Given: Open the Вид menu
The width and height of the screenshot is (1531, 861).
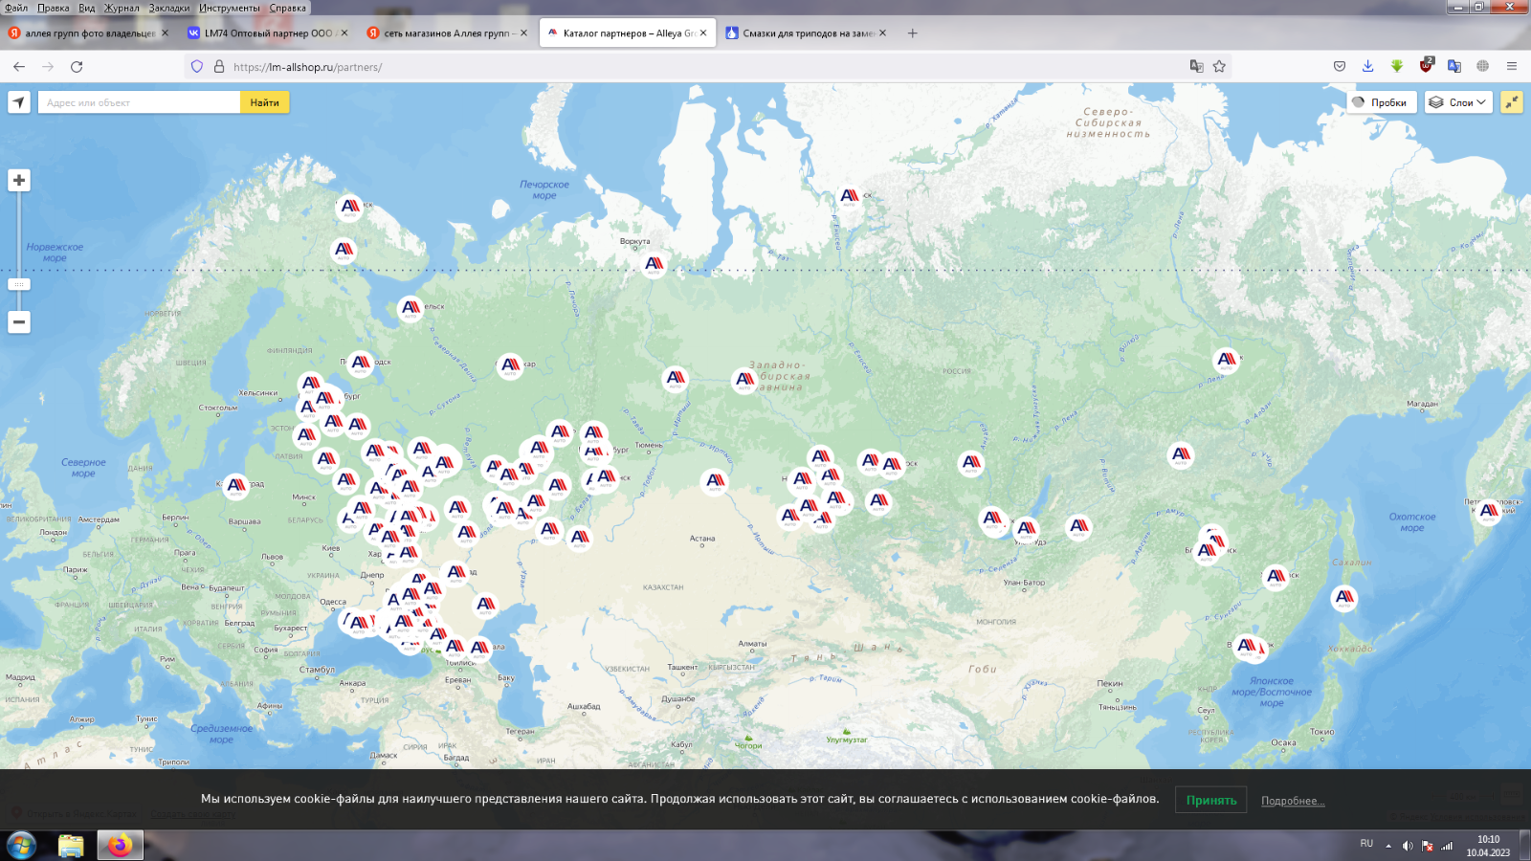Looking at the screenshot, I should [x=87, y=8].
